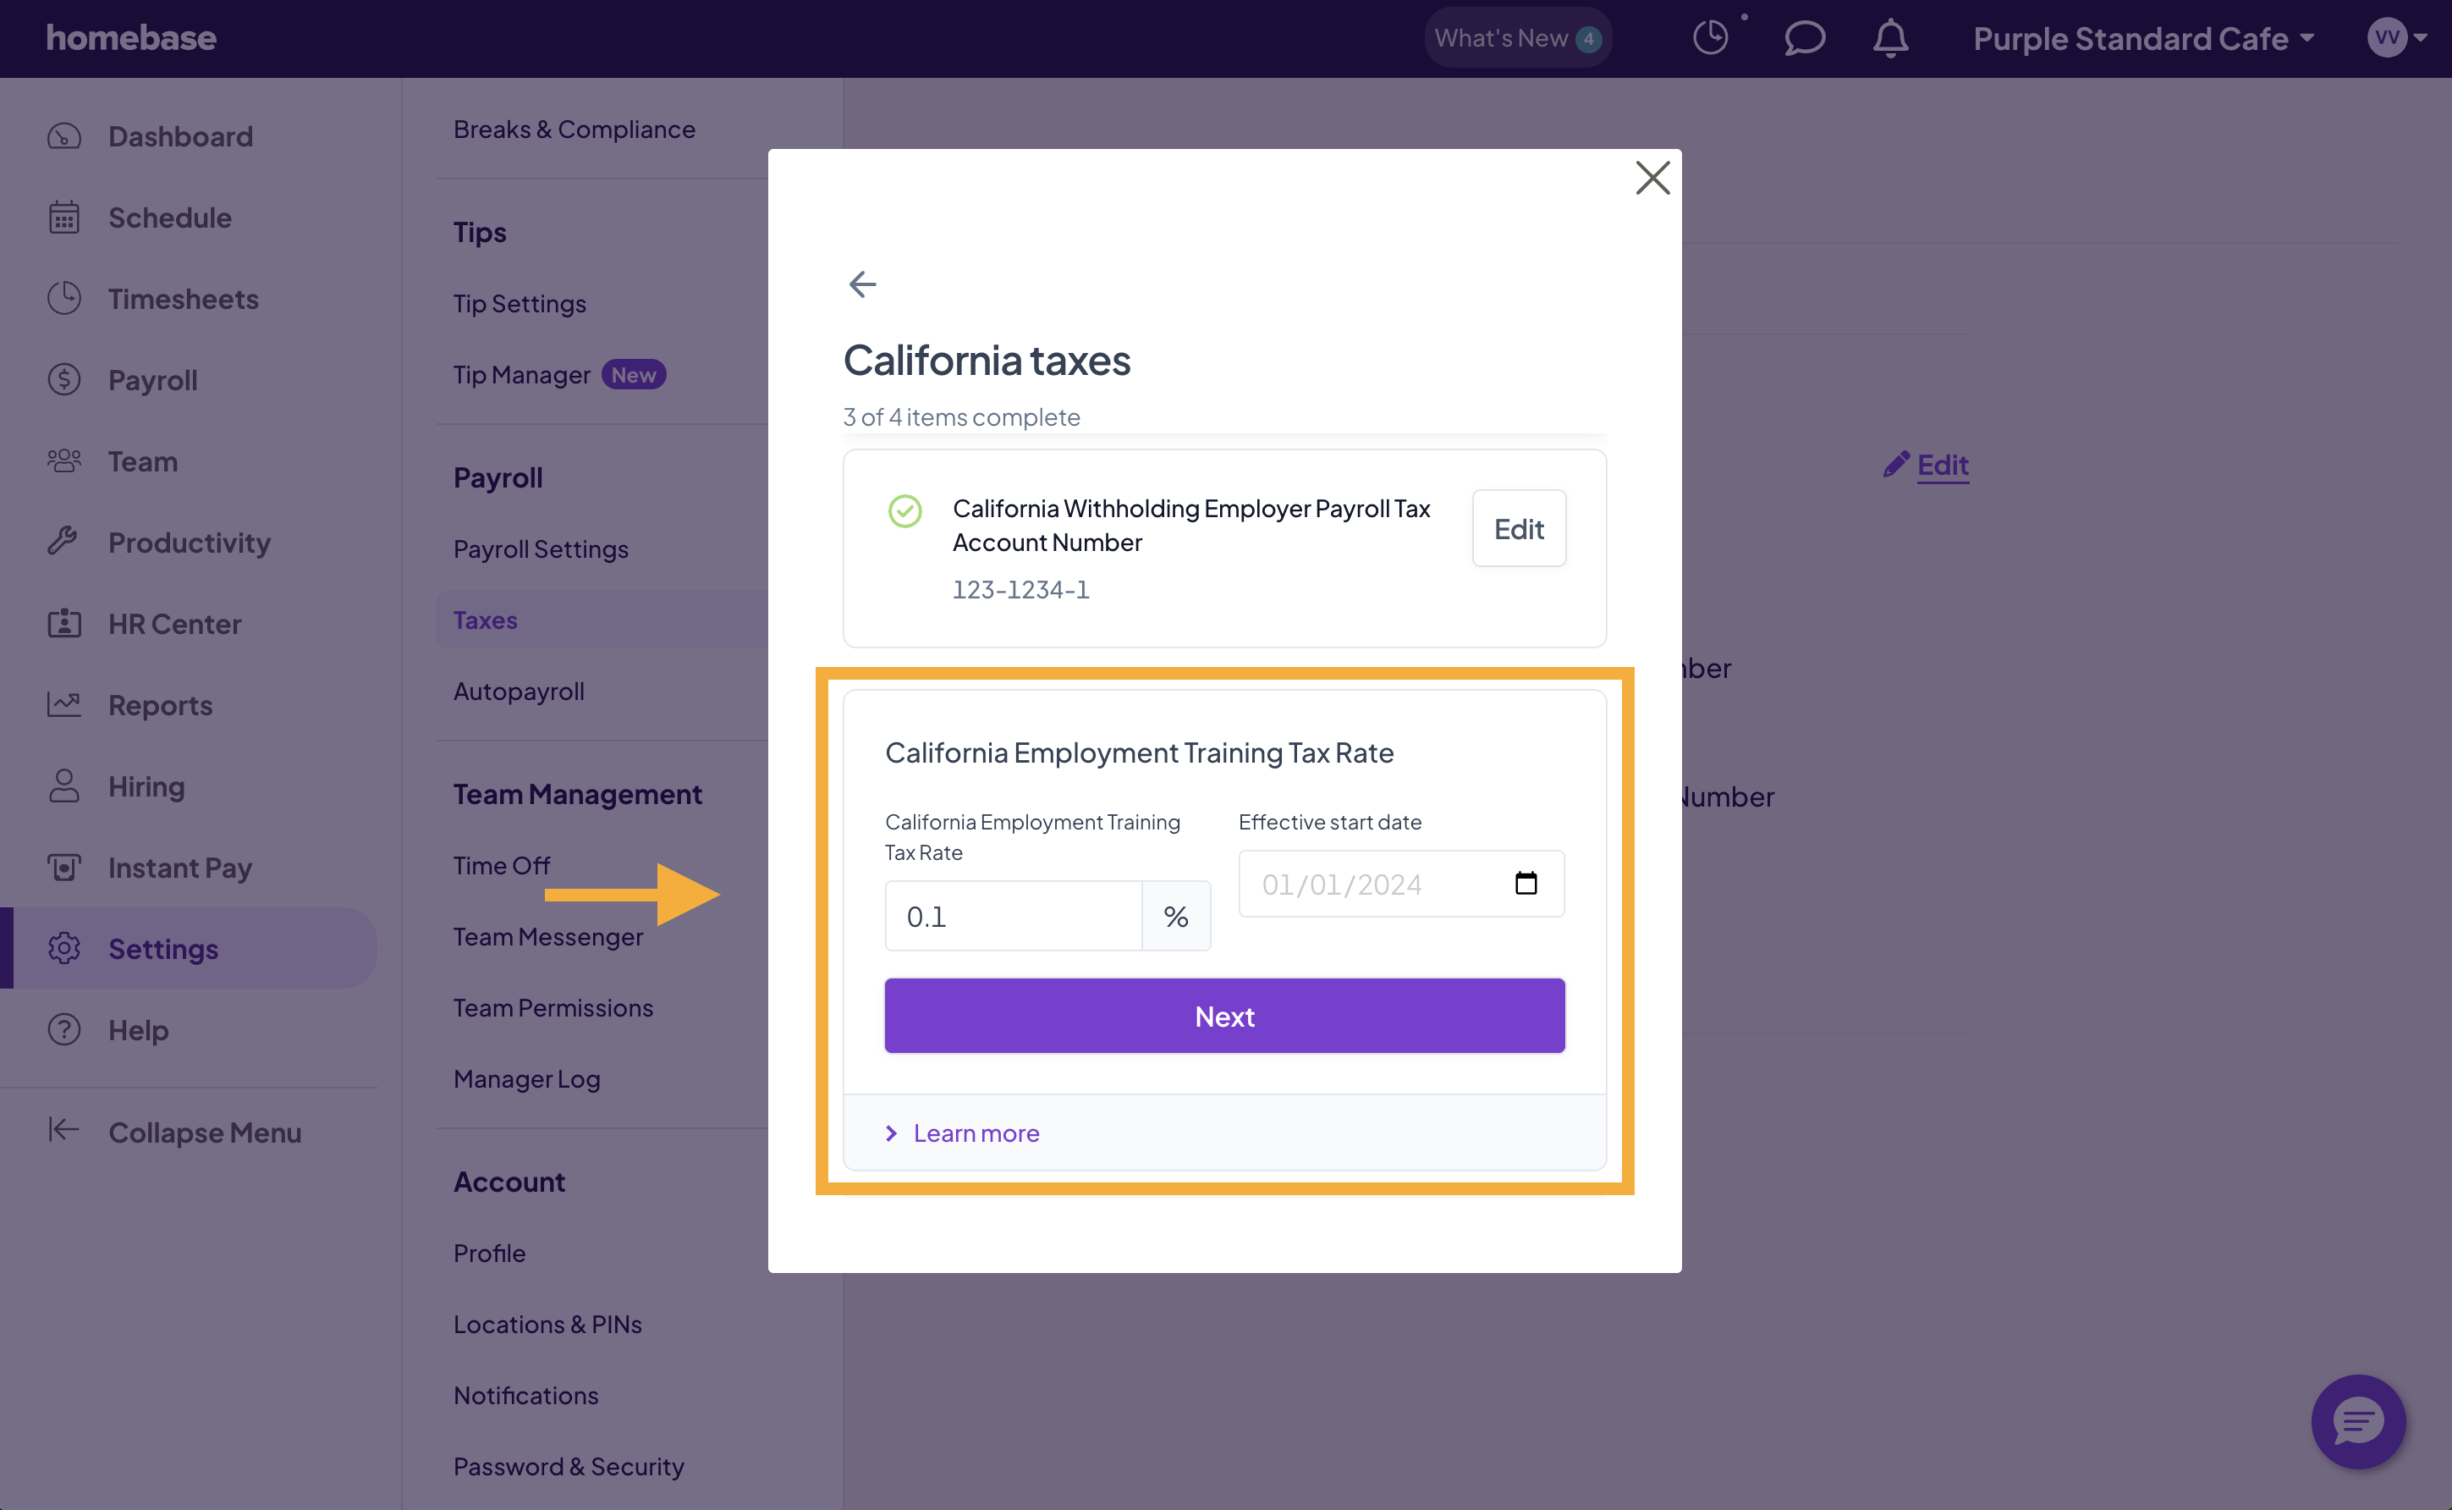Open the user avatar menu

(x=2396, y=38)
